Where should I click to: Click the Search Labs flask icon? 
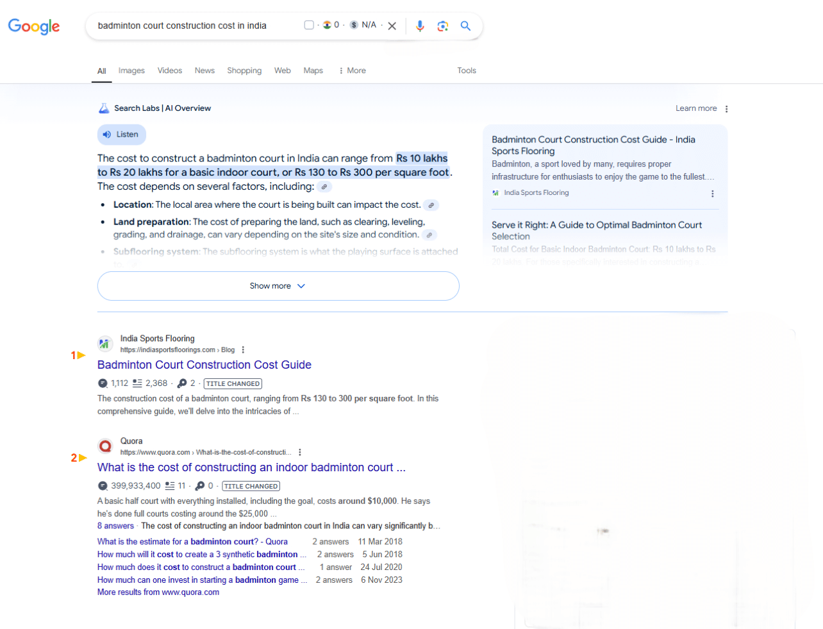(104, 108)
